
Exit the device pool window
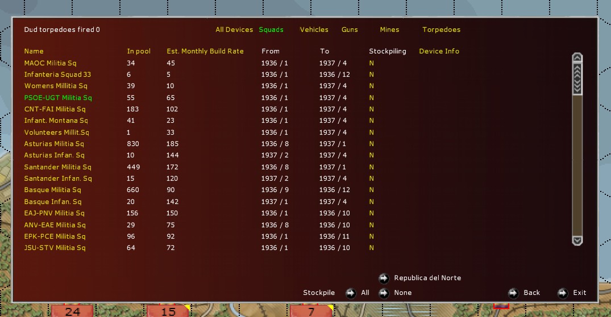tap(579, 293)
